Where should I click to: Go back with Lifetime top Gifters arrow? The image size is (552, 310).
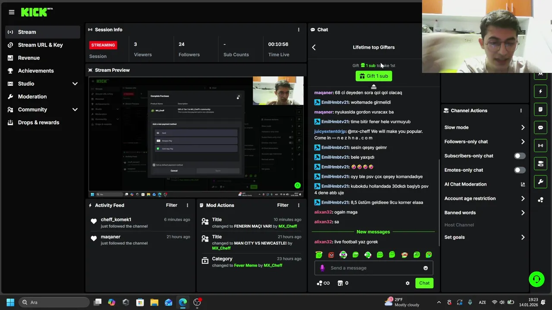point(314,47)
